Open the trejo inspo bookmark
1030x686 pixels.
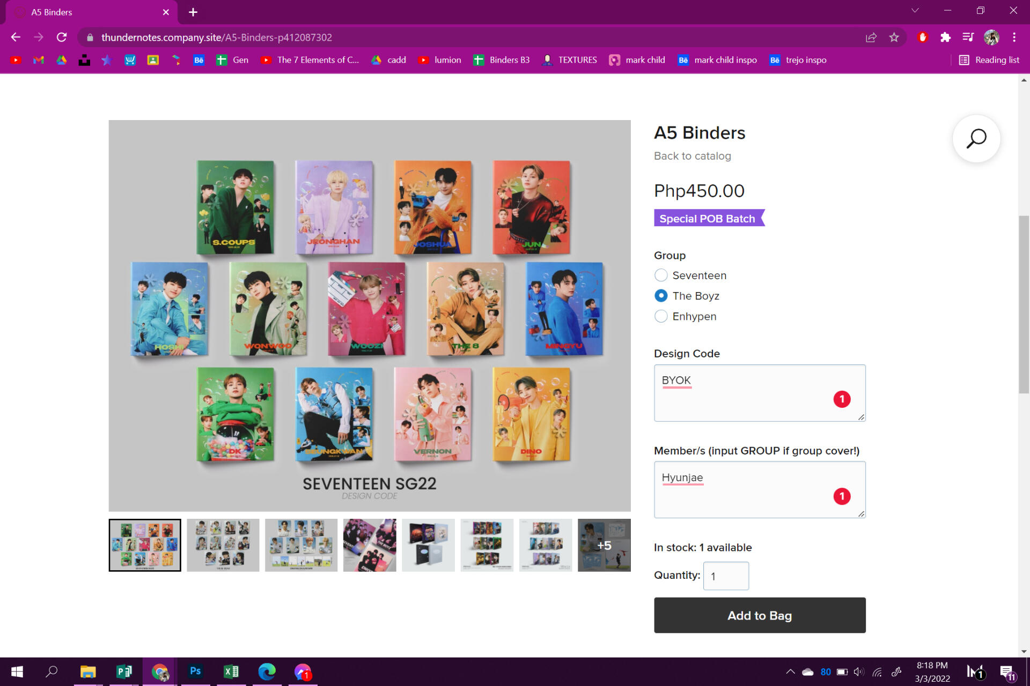(x=798, y=60)
